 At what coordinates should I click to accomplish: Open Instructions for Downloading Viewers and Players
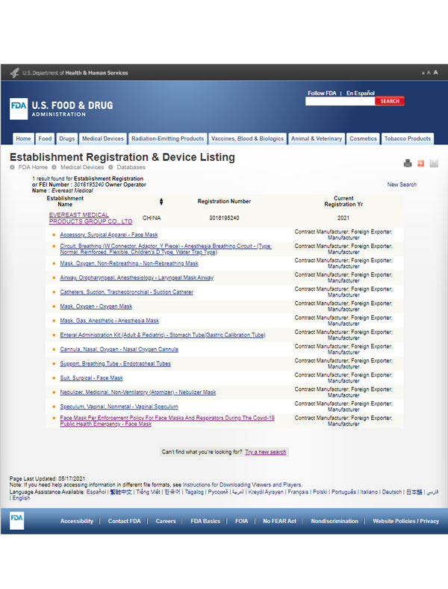tap(242, 484)
